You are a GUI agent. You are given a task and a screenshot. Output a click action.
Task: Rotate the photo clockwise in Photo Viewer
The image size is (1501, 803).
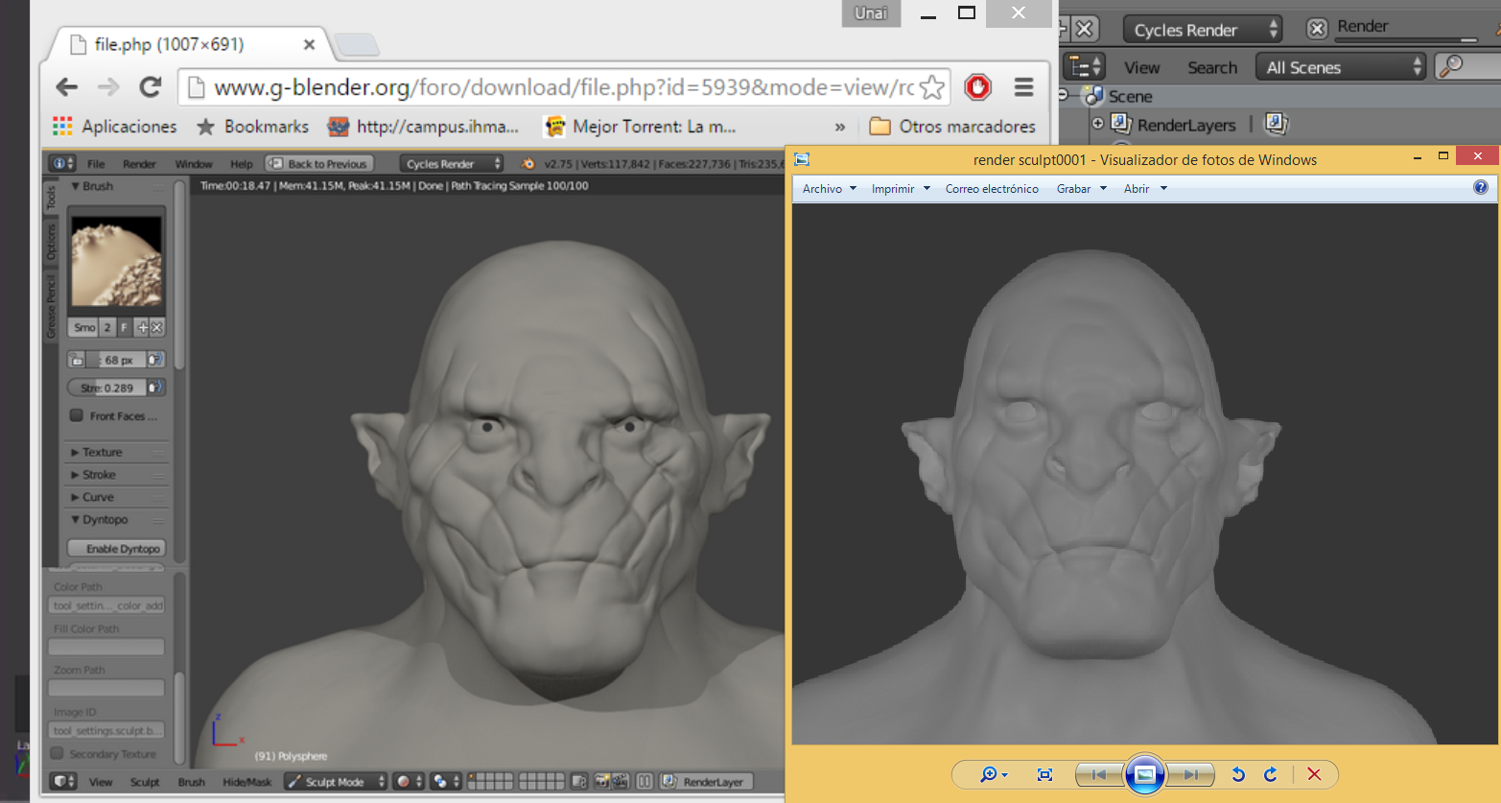(x=1271, y=774)
